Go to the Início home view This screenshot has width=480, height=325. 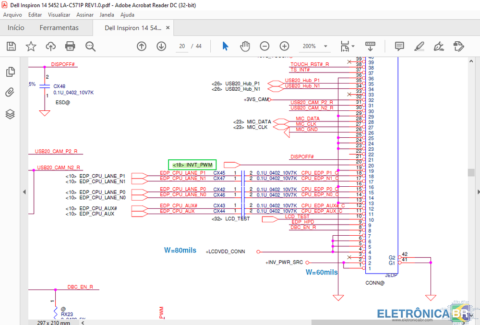click(16, 28)
